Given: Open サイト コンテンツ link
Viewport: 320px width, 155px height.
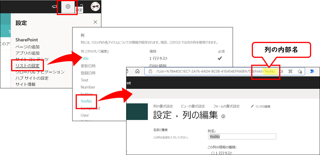Looking at the screenshot, I should click(x=32, y=60).
